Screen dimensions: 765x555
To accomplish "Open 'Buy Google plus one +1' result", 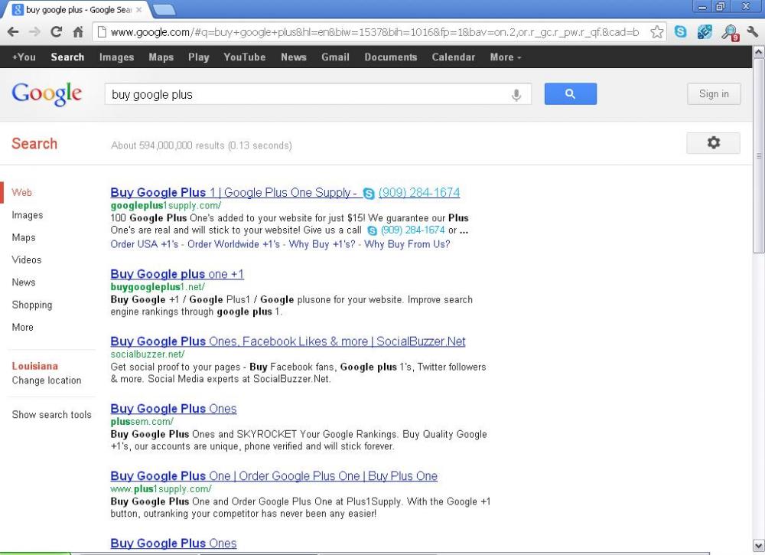I will (x=177, y=274).
